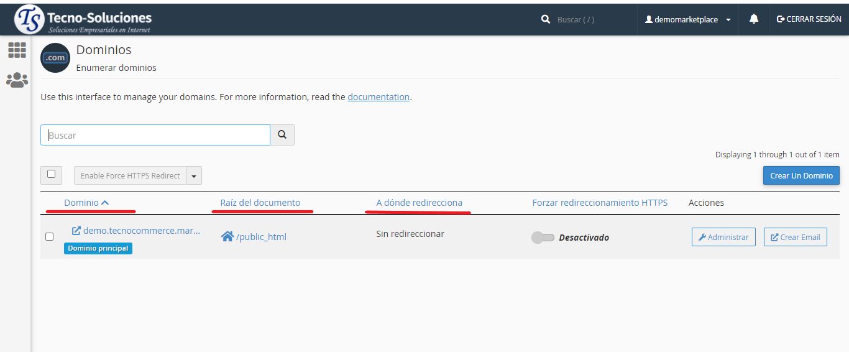
Task: Enable the Forzar HTTPS redirect toggle
Action: 543,238
